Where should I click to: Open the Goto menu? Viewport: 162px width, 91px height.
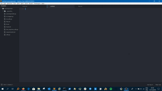22,4
